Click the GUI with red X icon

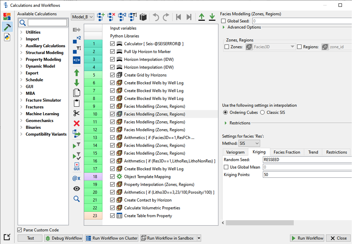(x=76, y=167)
